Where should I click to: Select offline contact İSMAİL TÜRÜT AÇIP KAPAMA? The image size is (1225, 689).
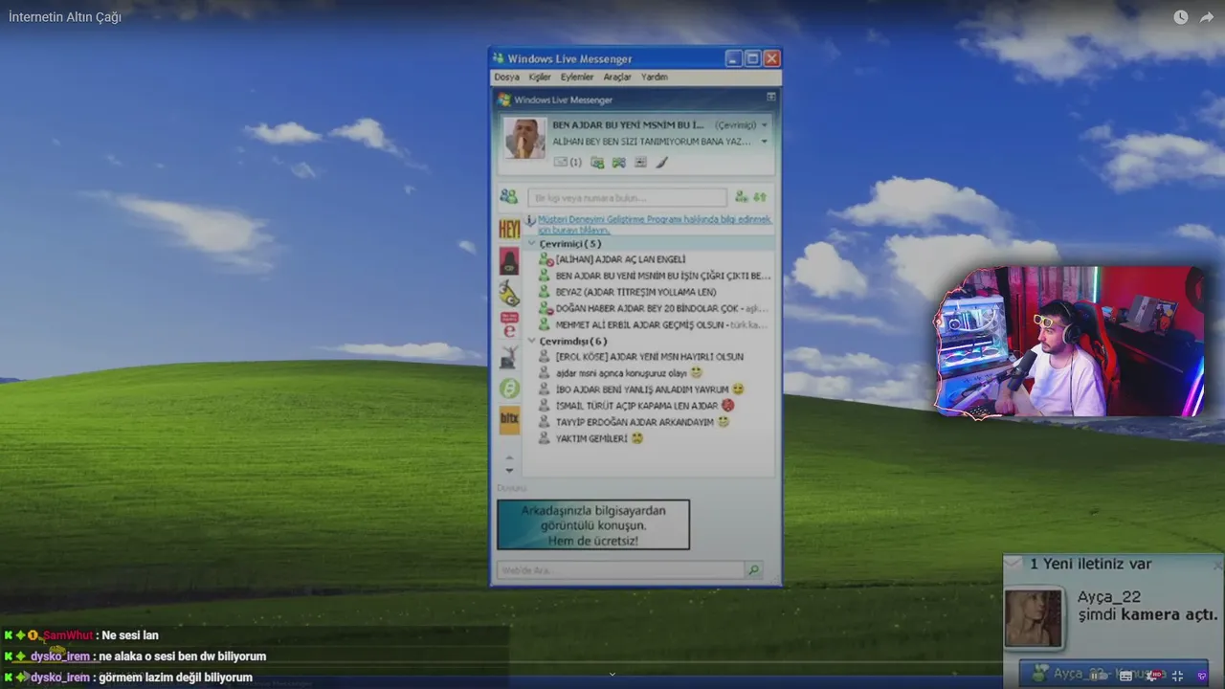pos(637,406)
